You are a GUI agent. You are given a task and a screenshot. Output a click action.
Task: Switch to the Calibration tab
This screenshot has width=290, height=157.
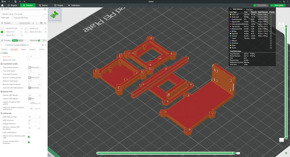click(x=74, y=5)
